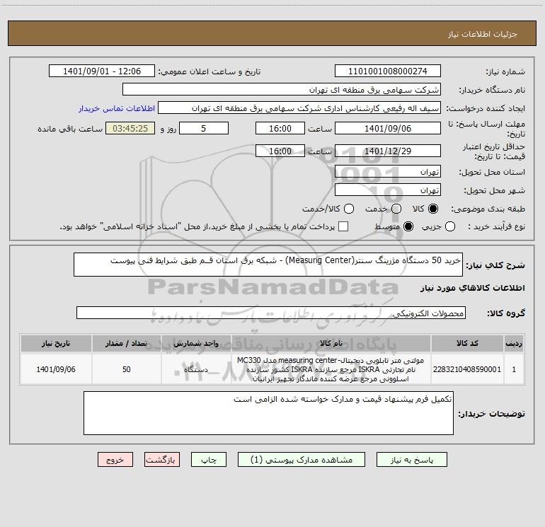Select the خدمت radio button
545x527 pixels.
[x=396, y=209]
